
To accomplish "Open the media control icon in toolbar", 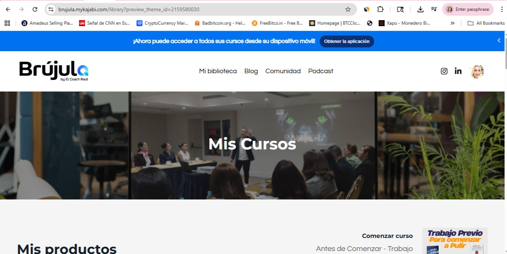I will (x=434, y=9).
